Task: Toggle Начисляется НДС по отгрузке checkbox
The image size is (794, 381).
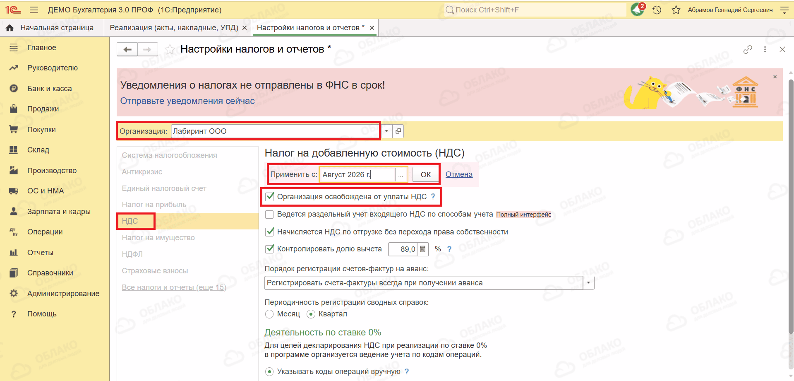Action: 269,232
